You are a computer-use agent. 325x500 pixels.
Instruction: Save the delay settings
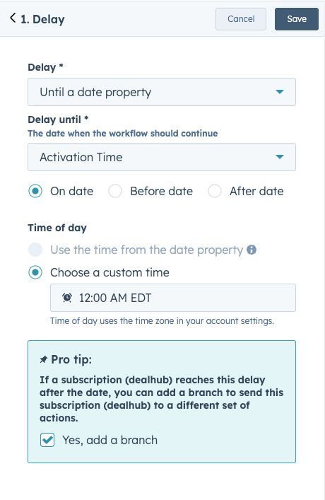pyautogui.click(x=297, y=19)
